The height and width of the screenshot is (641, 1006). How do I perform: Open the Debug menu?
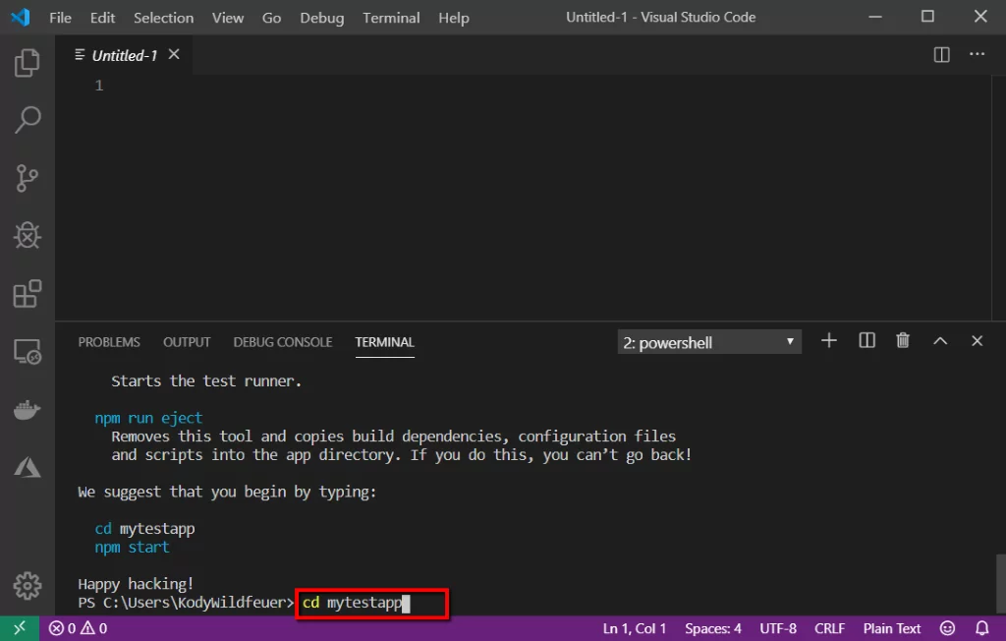[322, 18]
